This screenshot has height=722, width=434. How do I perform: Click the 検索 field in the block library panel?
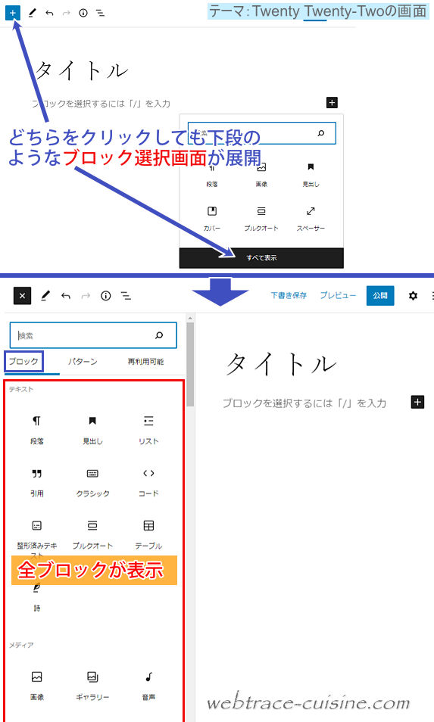[x=93, y=335]
